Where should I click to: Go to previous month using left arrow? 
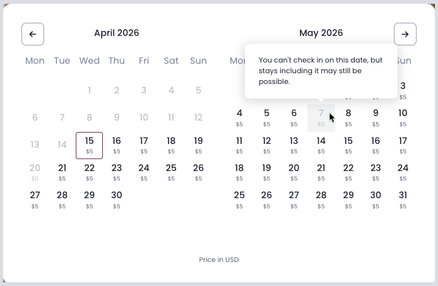pos(33,34)
